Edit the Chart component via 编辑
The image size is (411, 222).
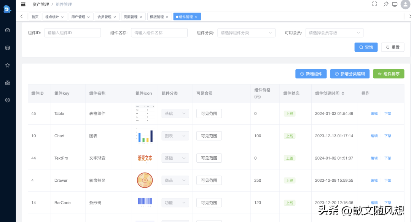point(374,136)
